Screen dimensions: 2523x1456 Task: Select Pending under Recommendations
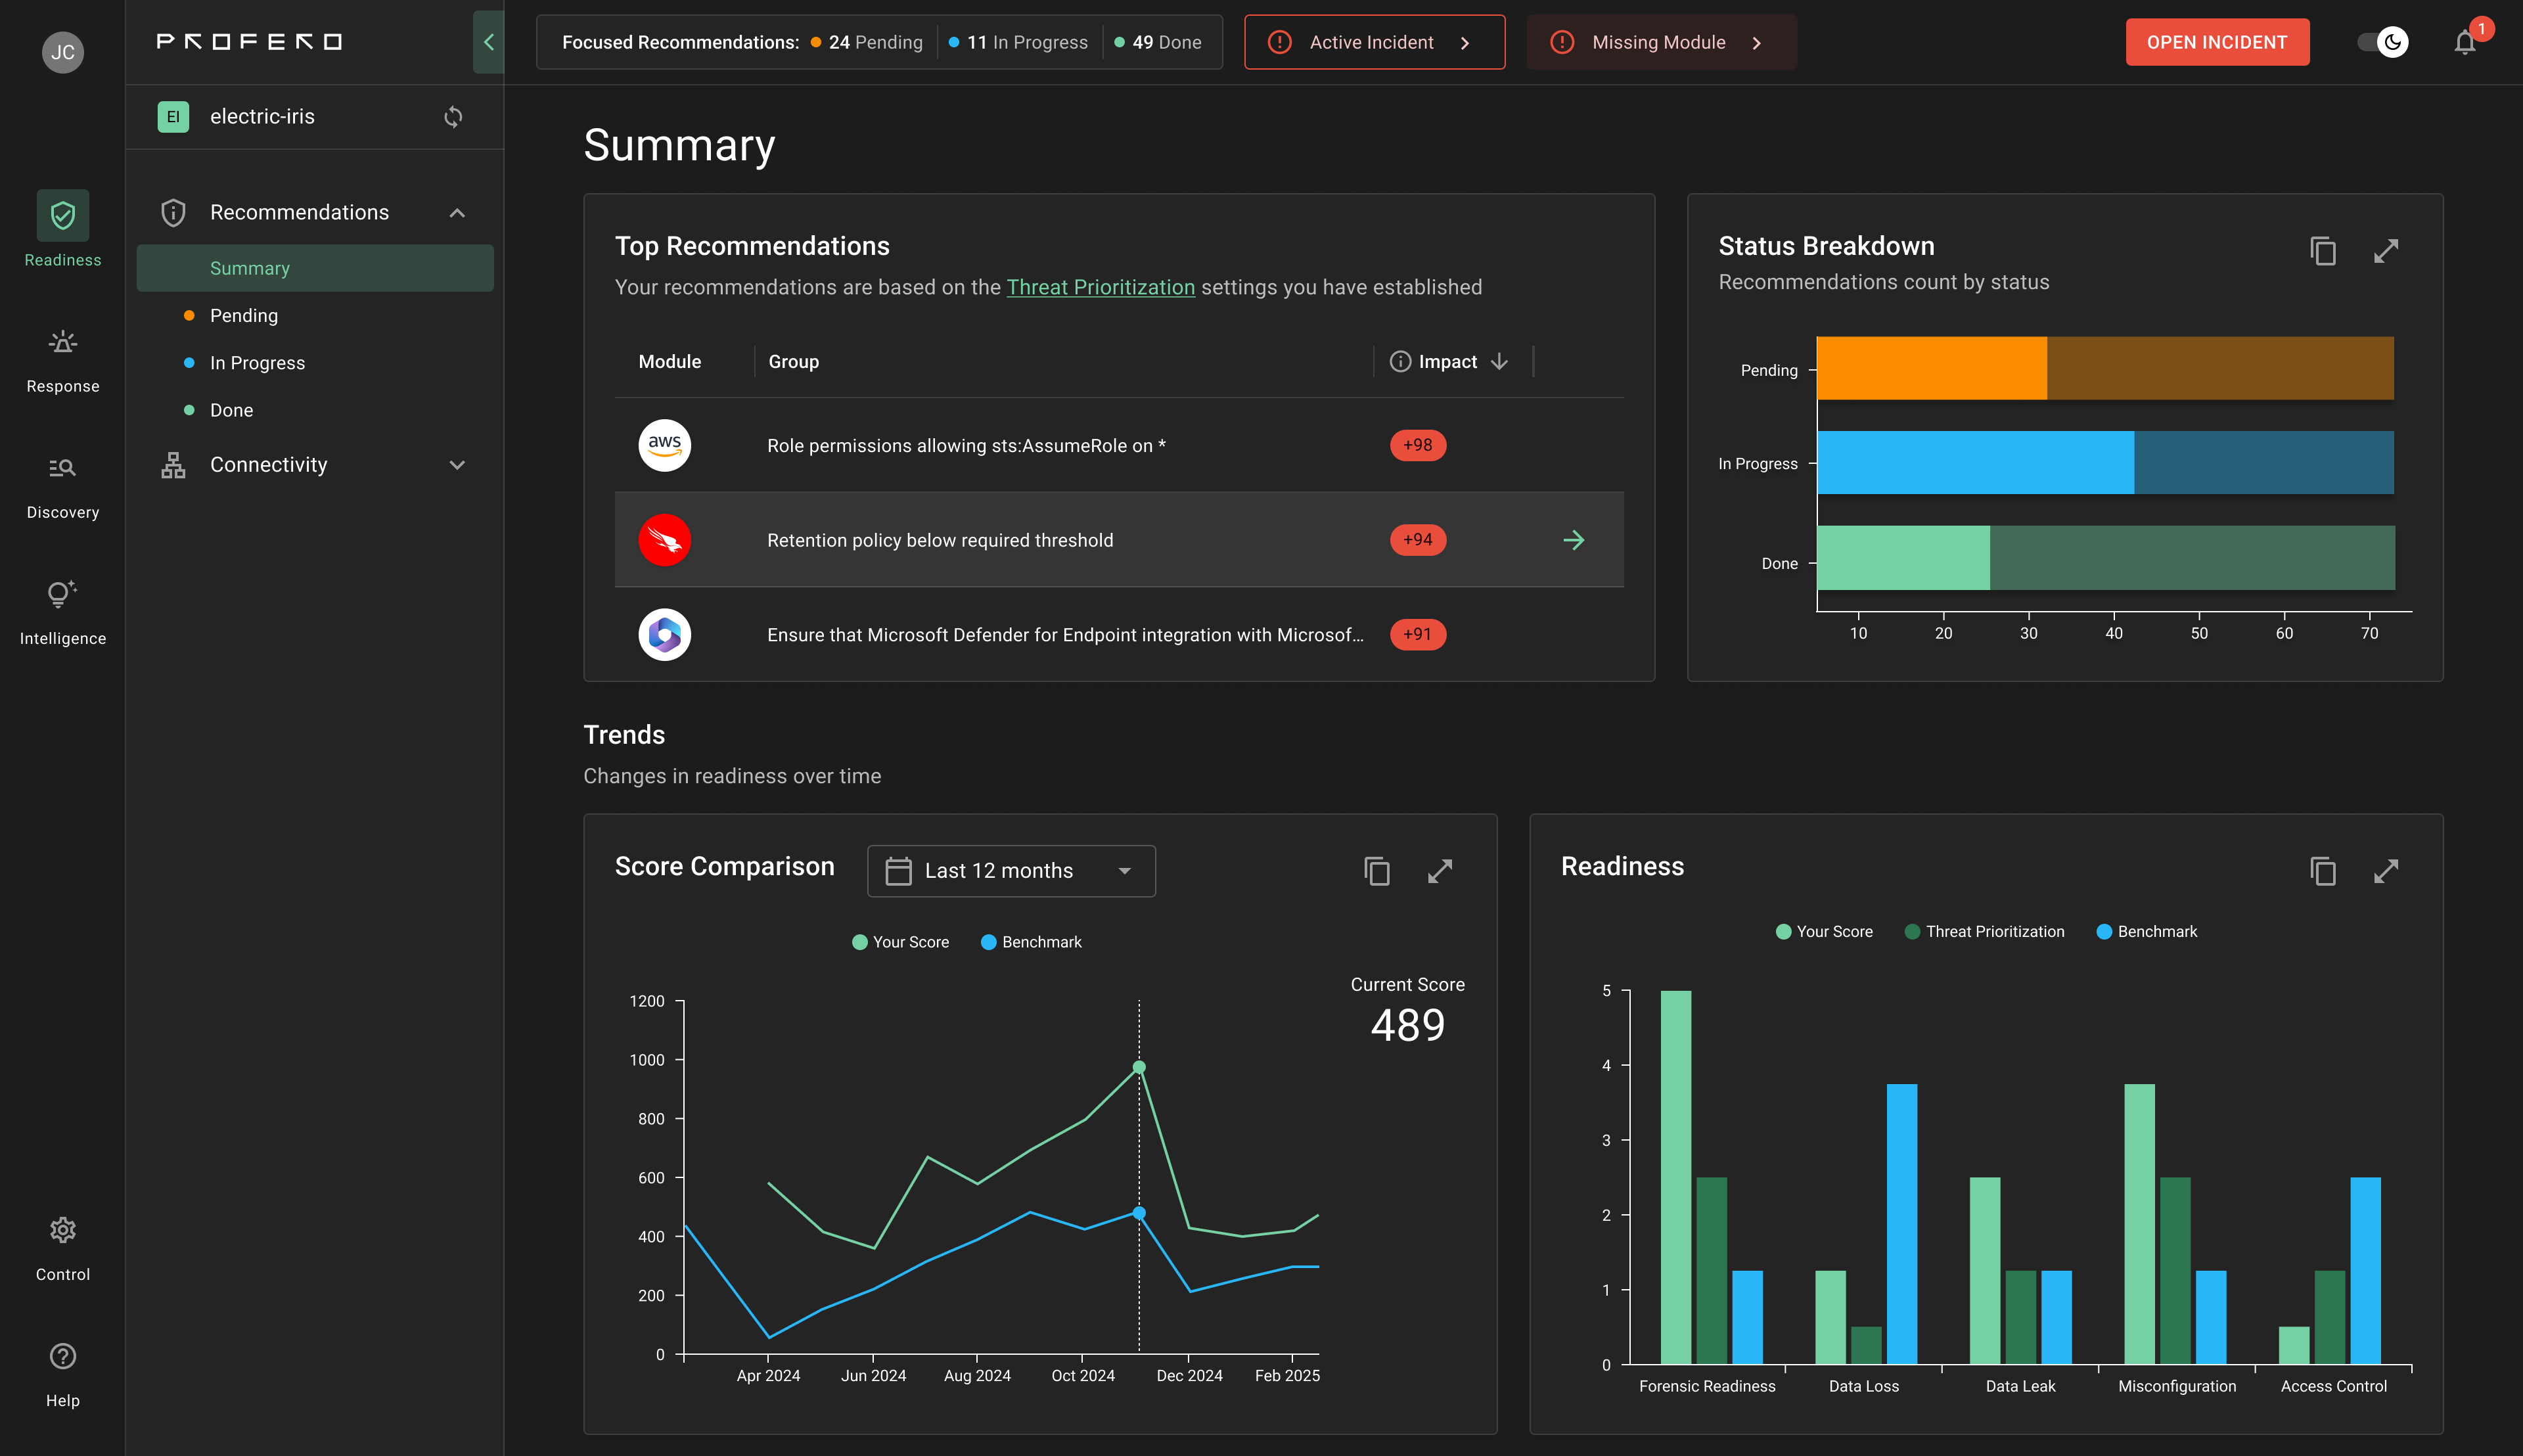(x=243, y=315)
